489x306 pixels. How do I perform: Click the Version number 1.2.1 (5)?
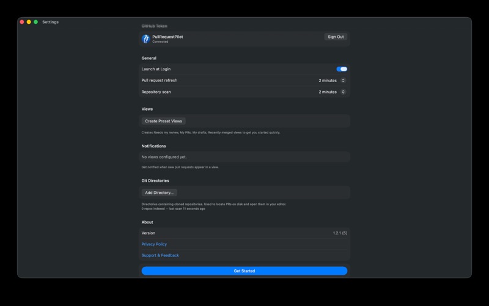tap(340, 233)
